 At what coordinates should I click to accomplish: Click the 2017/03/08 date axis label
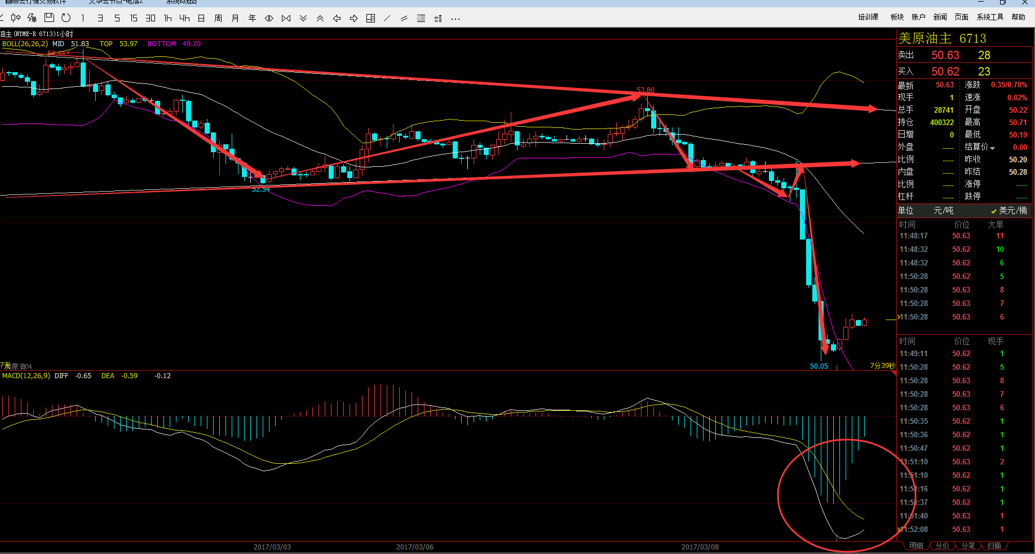click(x=700, y=547)
